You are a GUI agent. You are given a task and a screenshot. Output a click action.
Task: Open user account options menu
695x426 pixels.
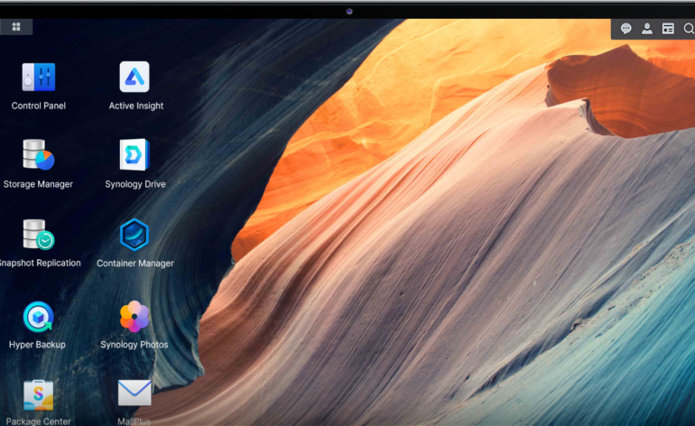click(647, 29)
